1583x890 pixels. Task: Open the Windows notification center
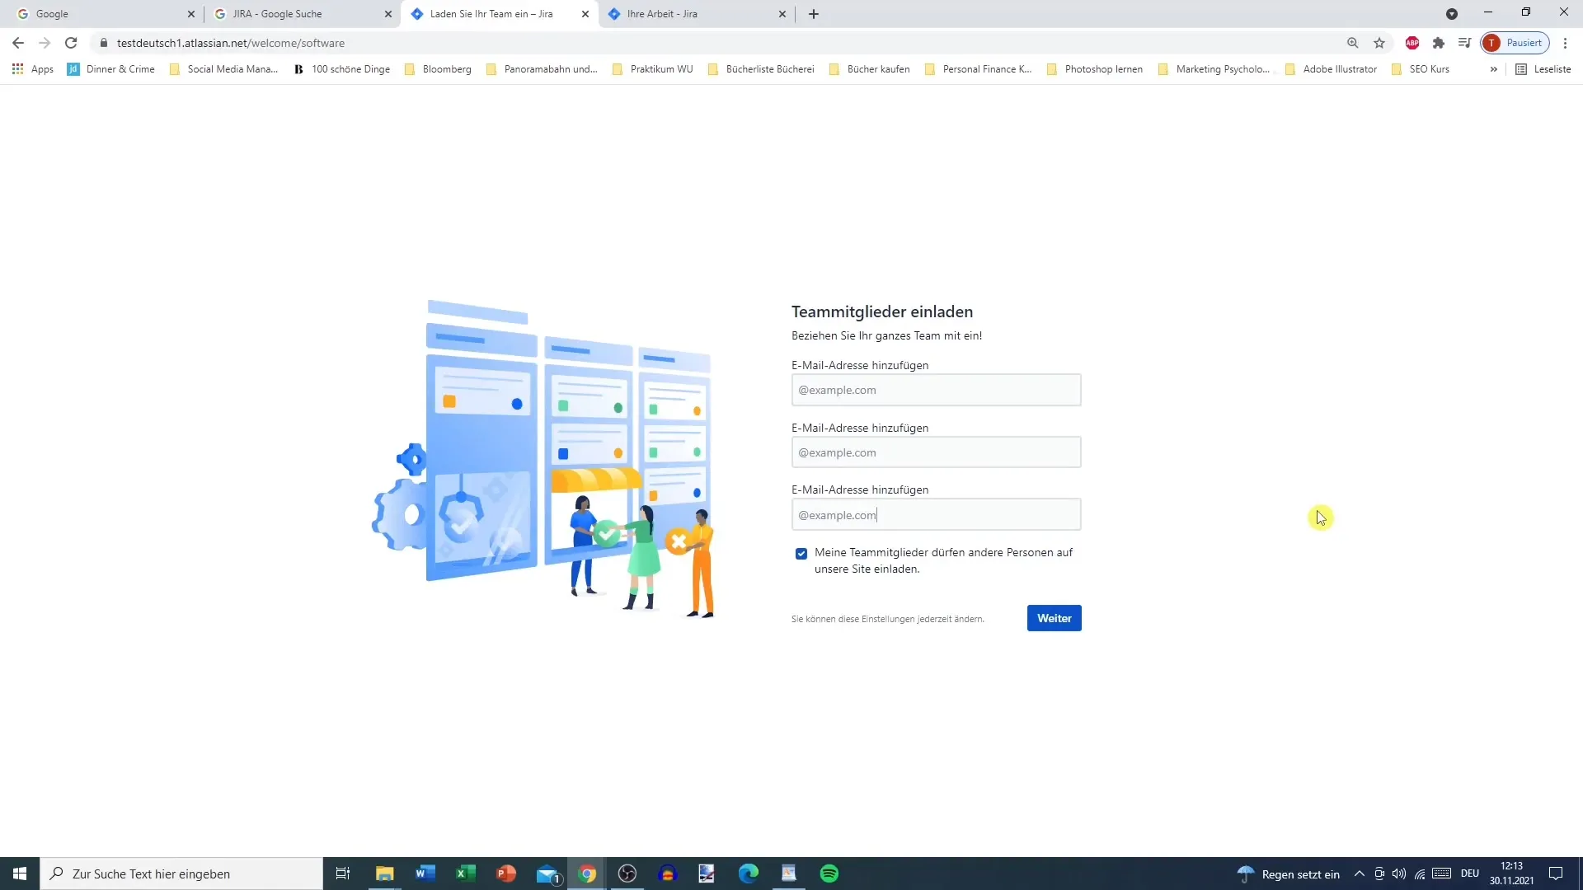click(x=1556, y=874)
